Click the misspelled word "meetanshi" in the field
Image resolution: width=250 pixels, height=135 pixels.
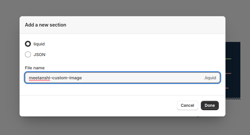(x=39, y=78)
